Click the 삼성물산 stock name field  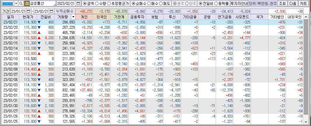tap(43, 3)
